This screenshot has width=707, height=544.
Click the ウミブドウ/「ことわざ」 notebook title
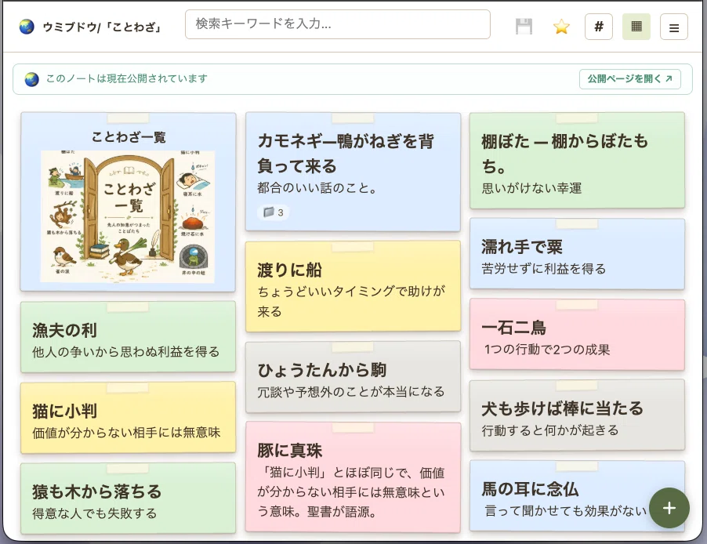click(x=103, y=27)
